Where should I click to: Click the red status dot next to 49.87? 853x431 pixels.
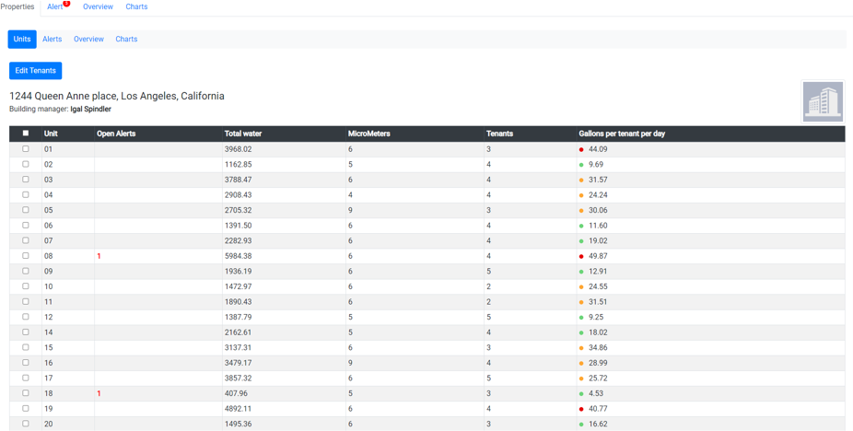pos(581,256)
